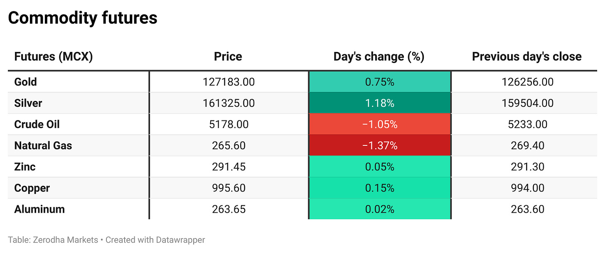Select the Silver row label

[28, 103]
